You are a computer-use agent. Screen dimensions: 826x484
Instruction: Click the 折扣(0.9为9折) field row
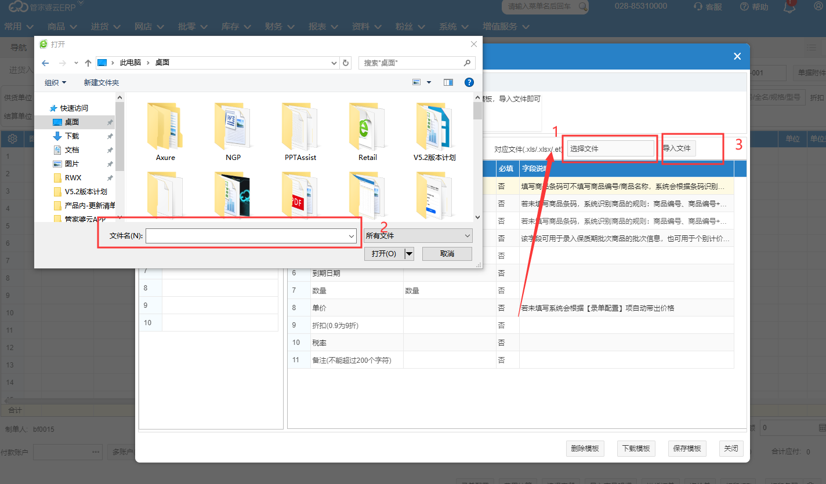click(x=510, y=325)
